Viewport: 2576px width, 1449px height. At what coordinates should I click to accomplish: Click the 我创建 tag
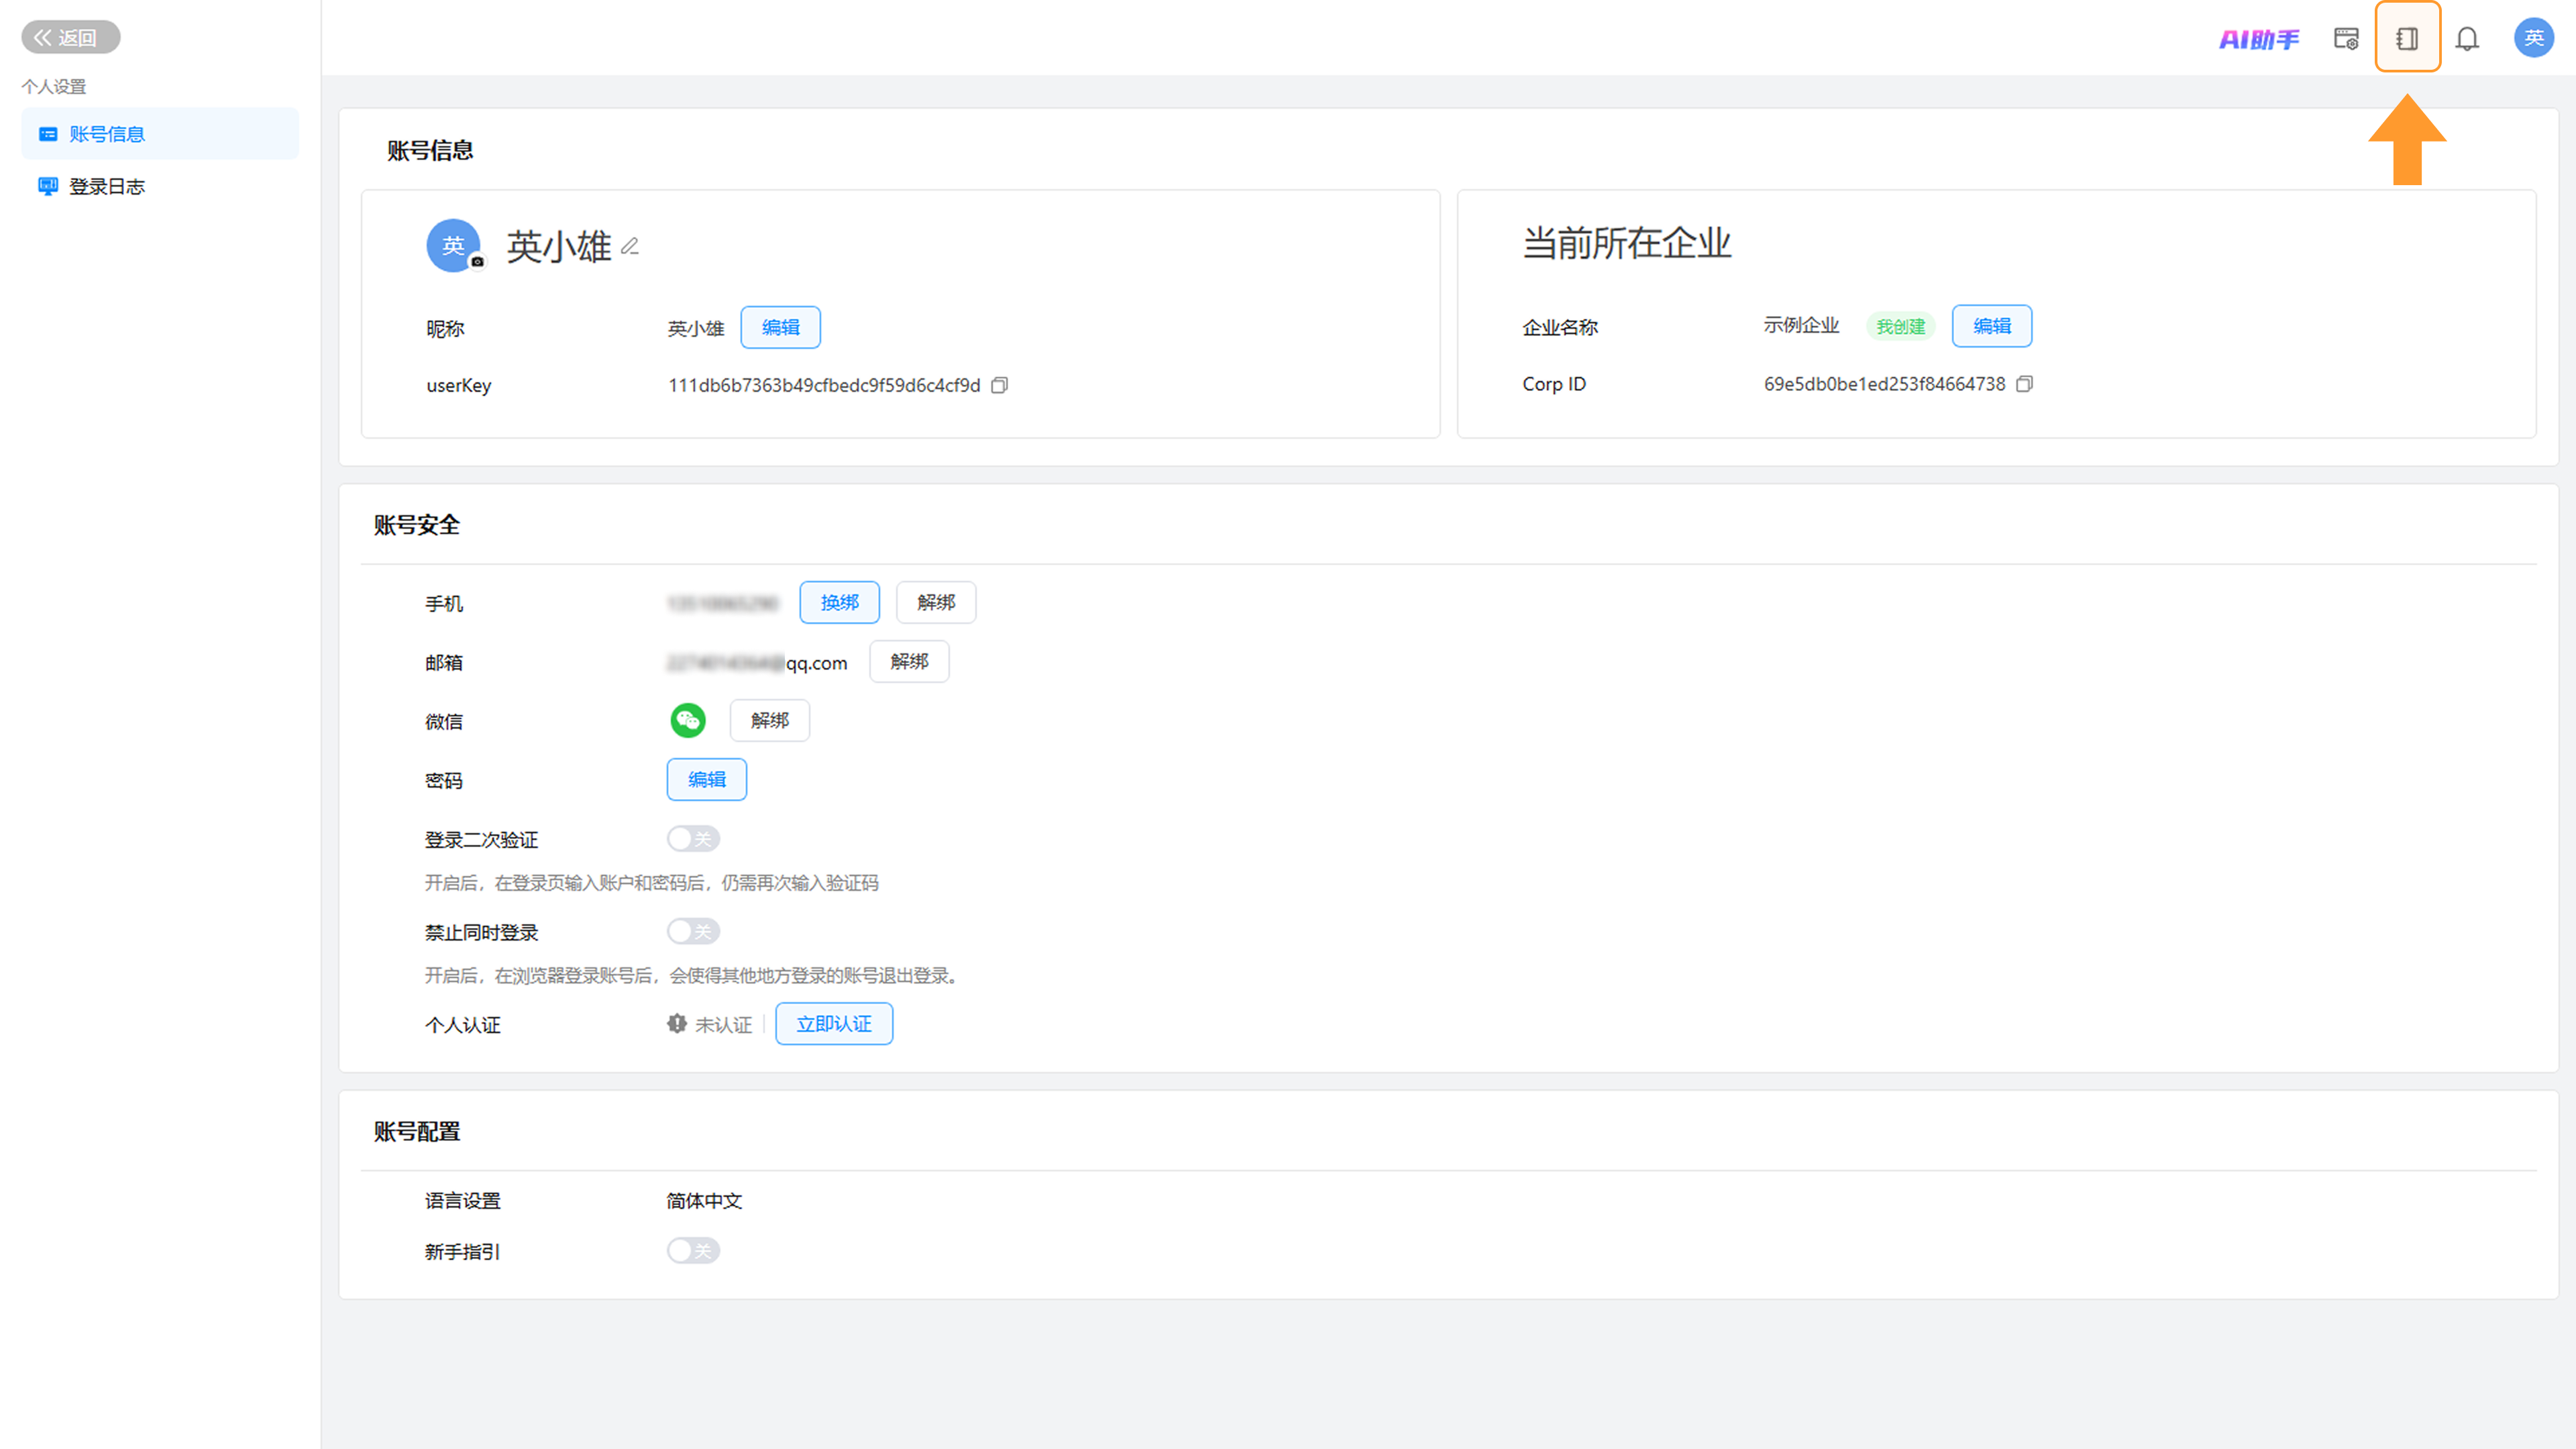click(x=1900, y=327)
